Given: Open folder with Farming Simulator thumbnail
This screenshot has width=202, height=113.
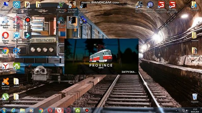Looking at the screenshot, I should (x=194, y=52).
